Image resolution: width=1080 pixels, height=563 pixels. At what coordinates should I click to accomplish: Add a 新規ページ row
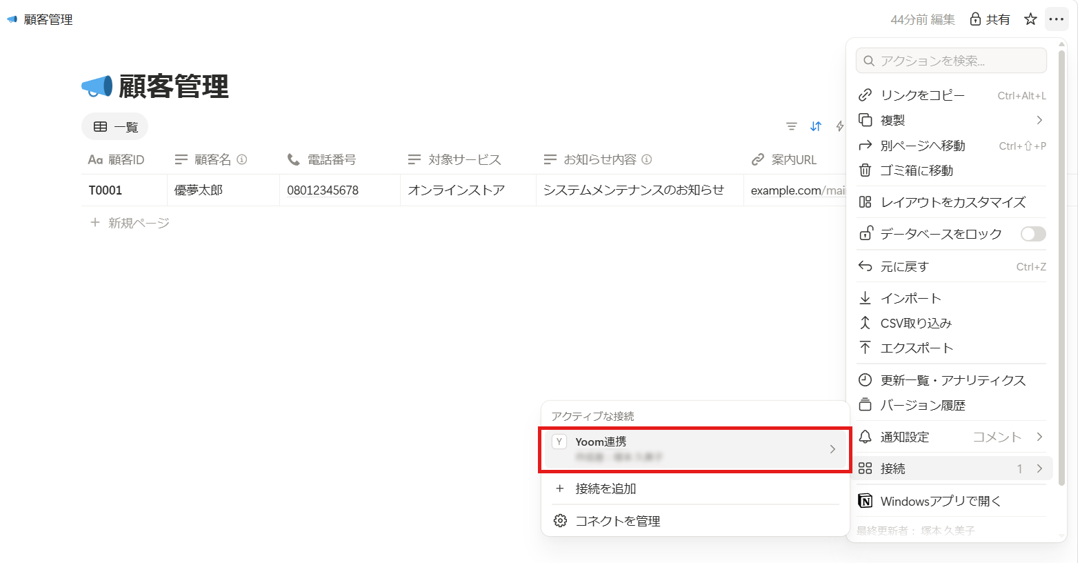130,222
